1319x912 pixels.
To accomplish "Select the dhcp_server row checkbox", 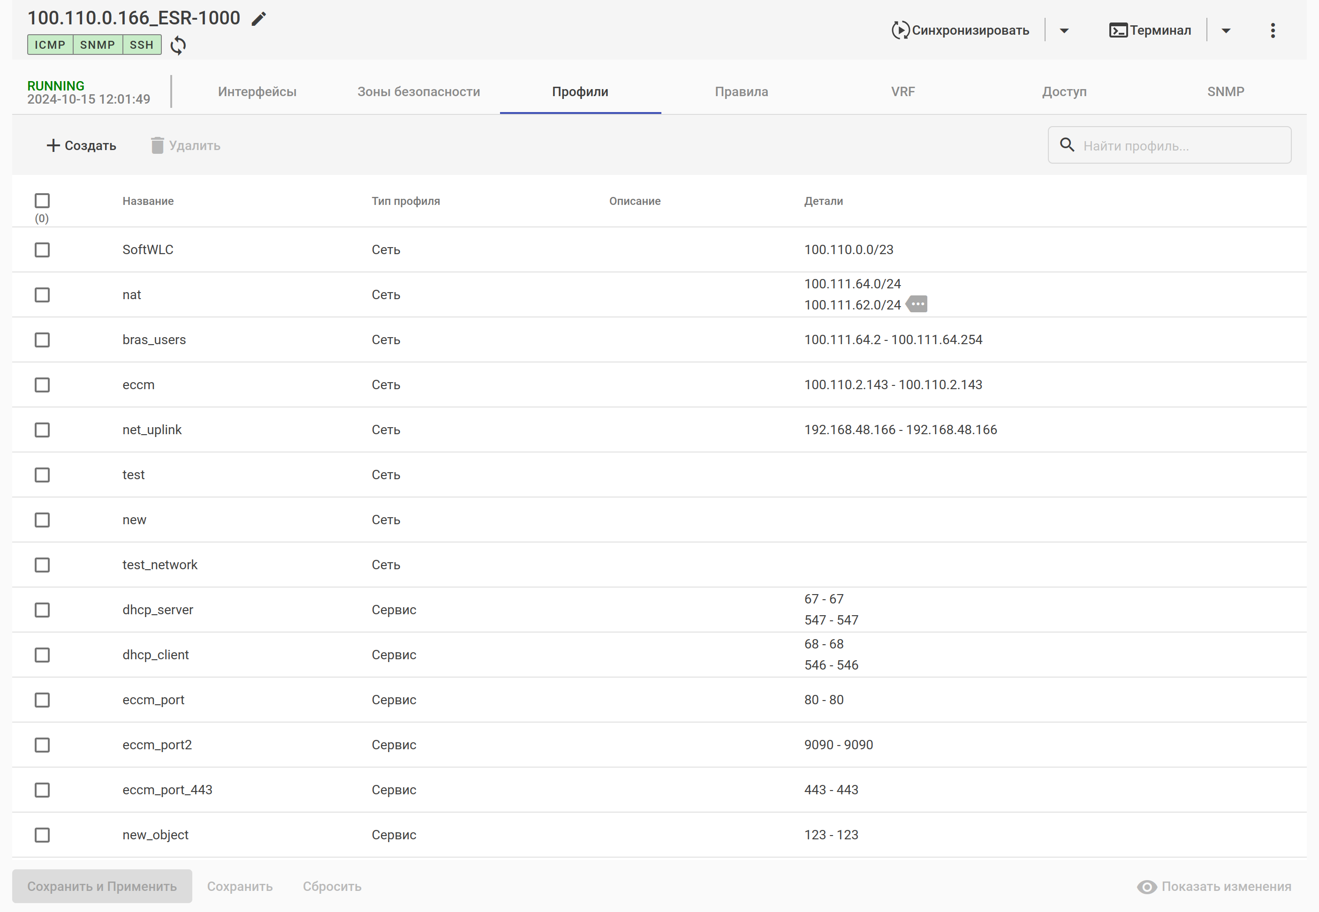I will (x=42, y=610).
